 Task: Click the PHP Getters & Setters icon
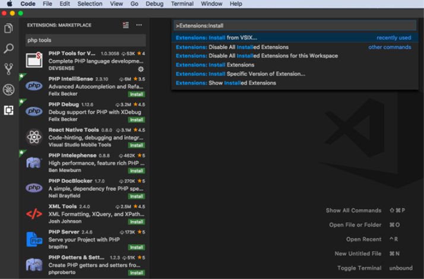point(34,264)
